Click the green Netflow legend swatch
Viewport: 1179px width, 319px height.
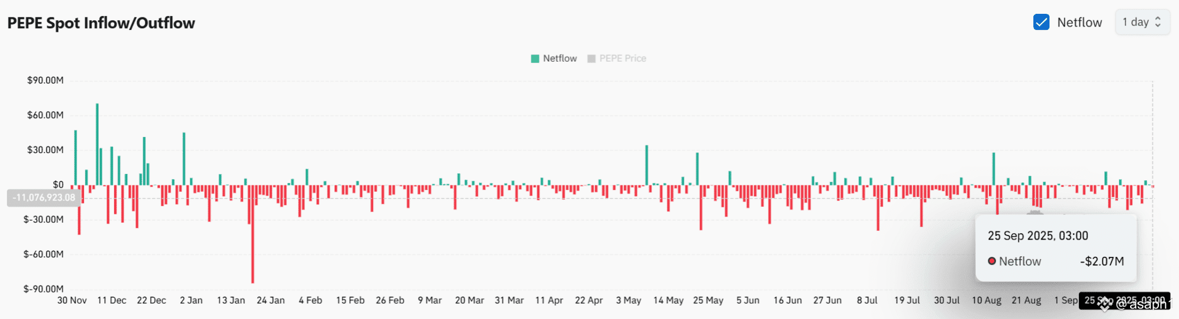535,58
